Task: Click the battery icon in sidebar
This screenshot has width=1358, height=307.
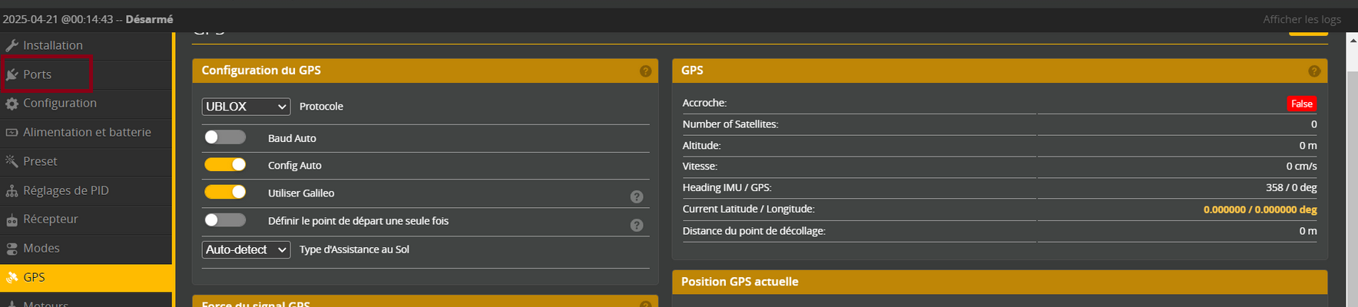Action: point(12,133)
